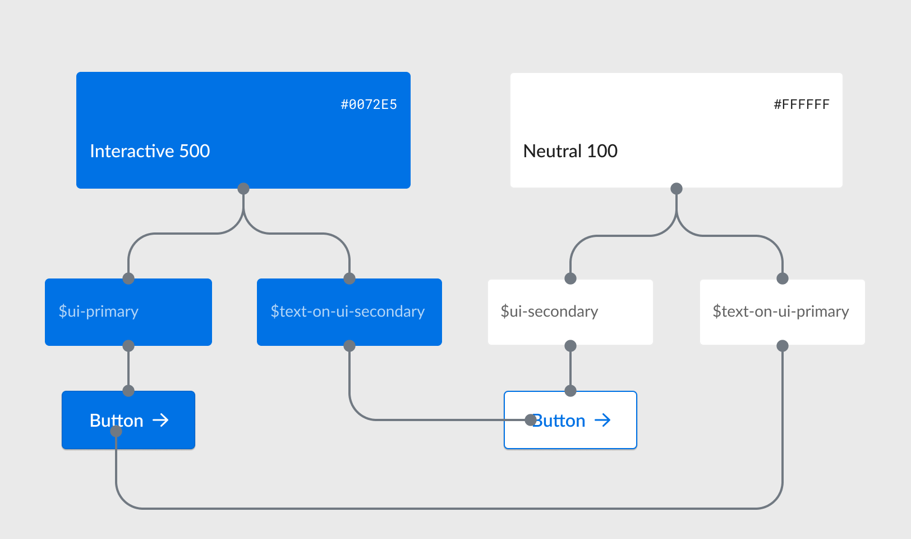Click the arrow icon in the white Button
Image resolution: width=911 pixels, height=539 pixels.
(x=602, y=420)
